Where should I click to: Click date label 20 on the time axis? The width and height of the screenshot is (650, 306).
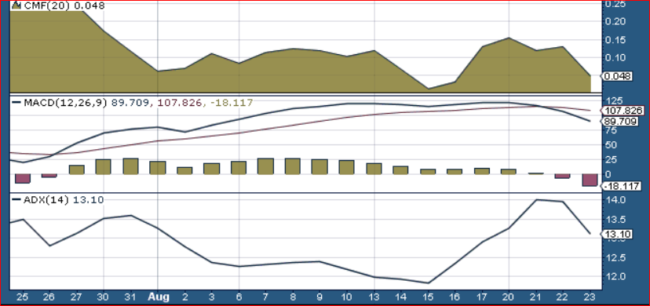coord(509,297)
